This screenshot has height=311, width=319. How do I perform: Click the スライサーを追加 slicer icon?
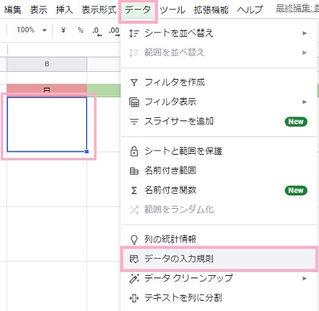coord(134,122)
